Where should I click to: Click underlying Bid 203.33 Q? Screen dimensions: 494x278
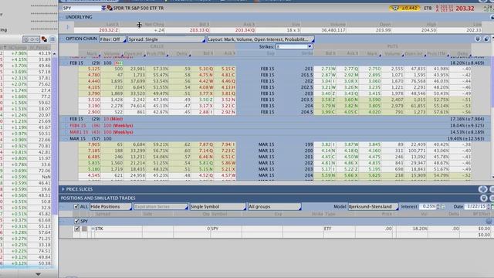pyautogui.click(x=199, y=30)
